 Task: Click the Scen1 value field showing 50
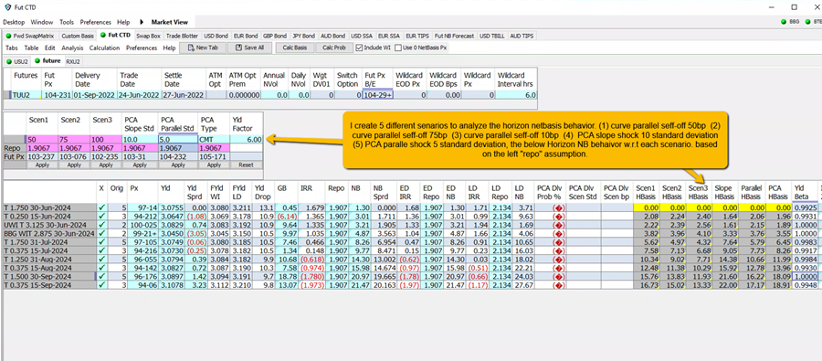pyautogui.click(x=41, y=139)
